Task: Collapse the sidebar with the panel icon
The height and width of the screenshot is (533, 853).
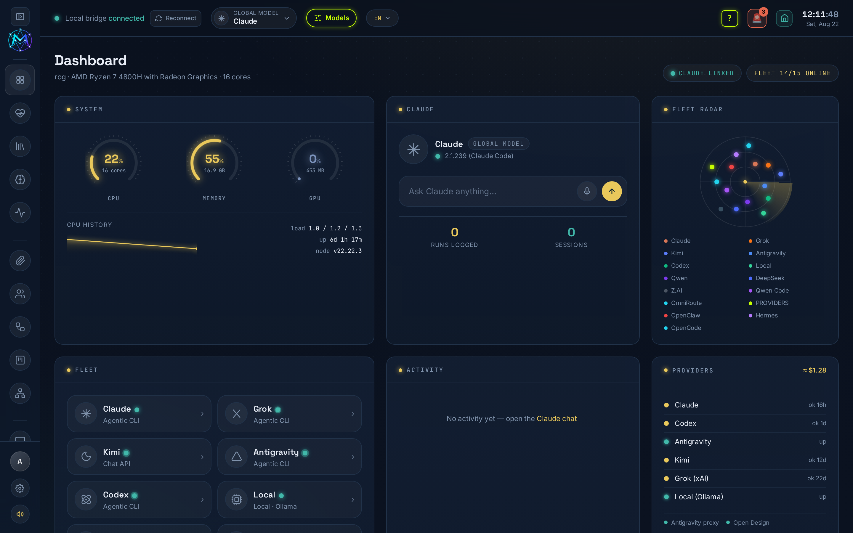Action: coord(20,17)
